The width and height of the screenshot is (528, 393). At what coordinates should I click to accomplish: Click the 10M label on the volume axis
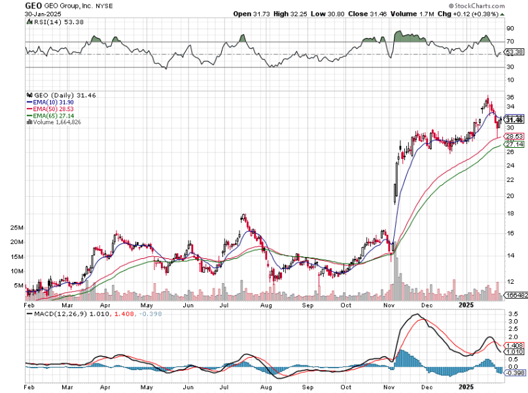click(x=17, y=271)
